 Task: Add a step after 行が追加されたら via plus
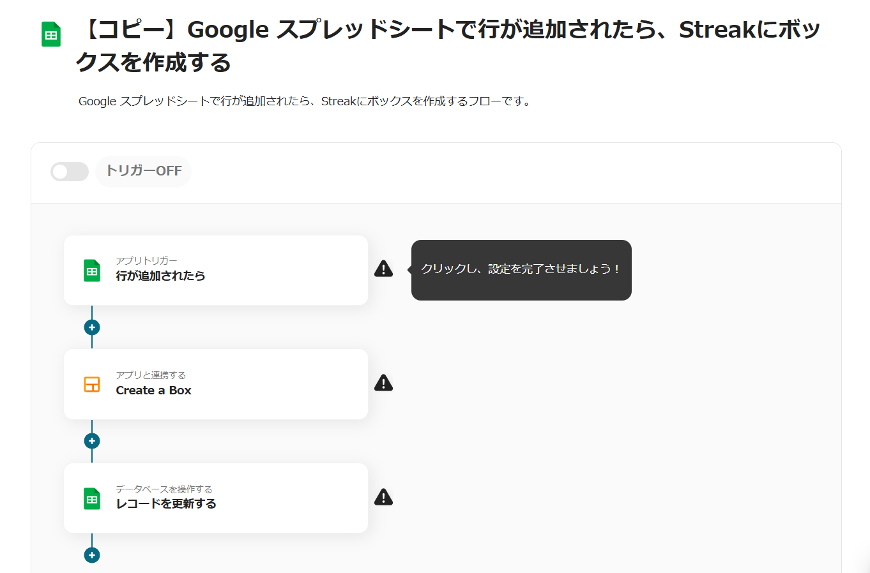tap(92, 327)
